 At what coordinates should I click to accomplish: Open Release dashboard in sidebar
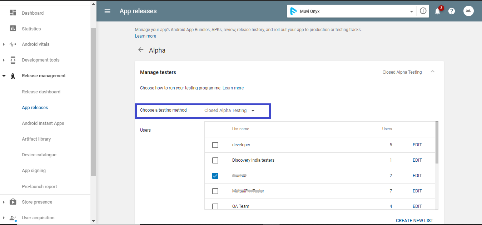41,92
